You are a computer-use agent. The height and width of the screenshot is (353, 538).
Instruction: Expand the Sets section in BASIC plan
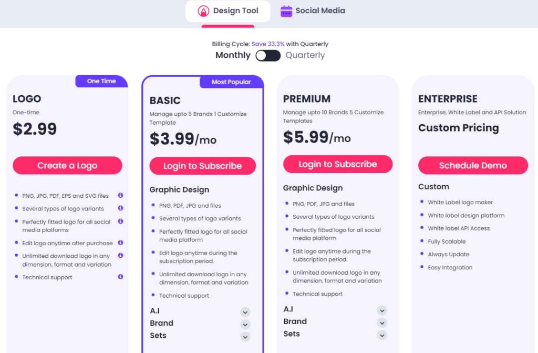click(x=245, y=337)
